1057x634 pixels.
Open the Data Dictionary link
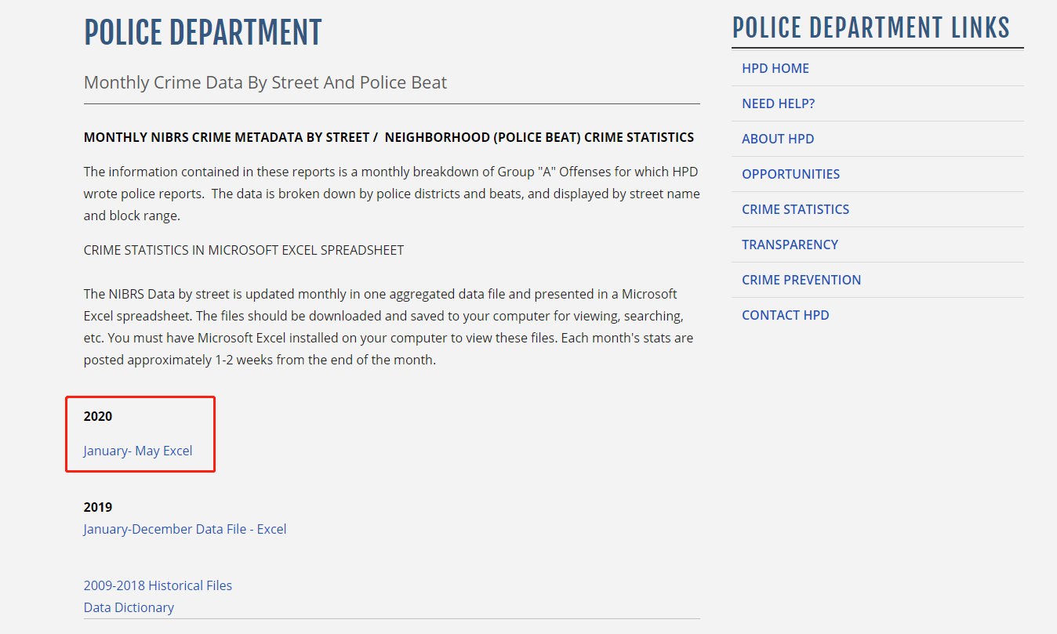coord(129,607)
